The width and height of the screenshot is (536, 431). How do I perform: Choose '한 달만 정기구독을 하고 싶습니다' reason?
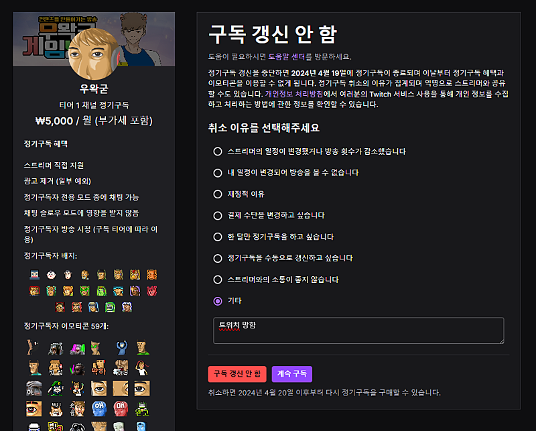pyautogui.click(x=218, y=237)
